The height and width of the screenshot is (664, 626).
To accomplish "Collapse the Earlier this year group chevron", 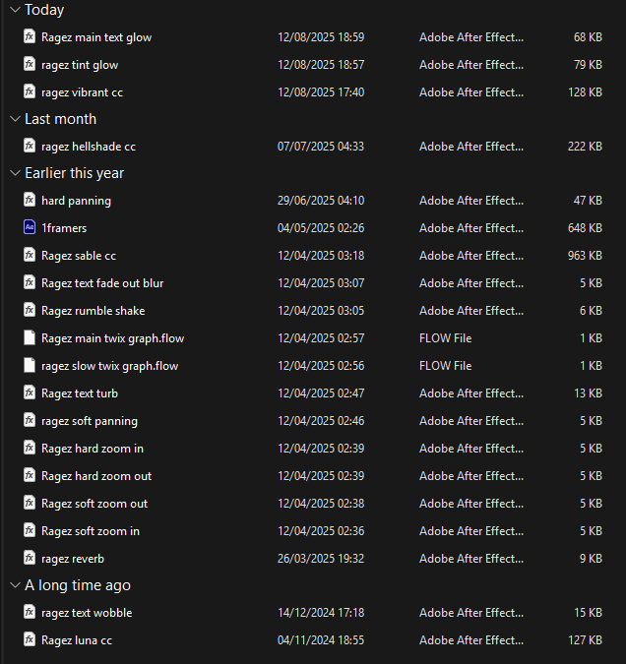I will 14,173.
